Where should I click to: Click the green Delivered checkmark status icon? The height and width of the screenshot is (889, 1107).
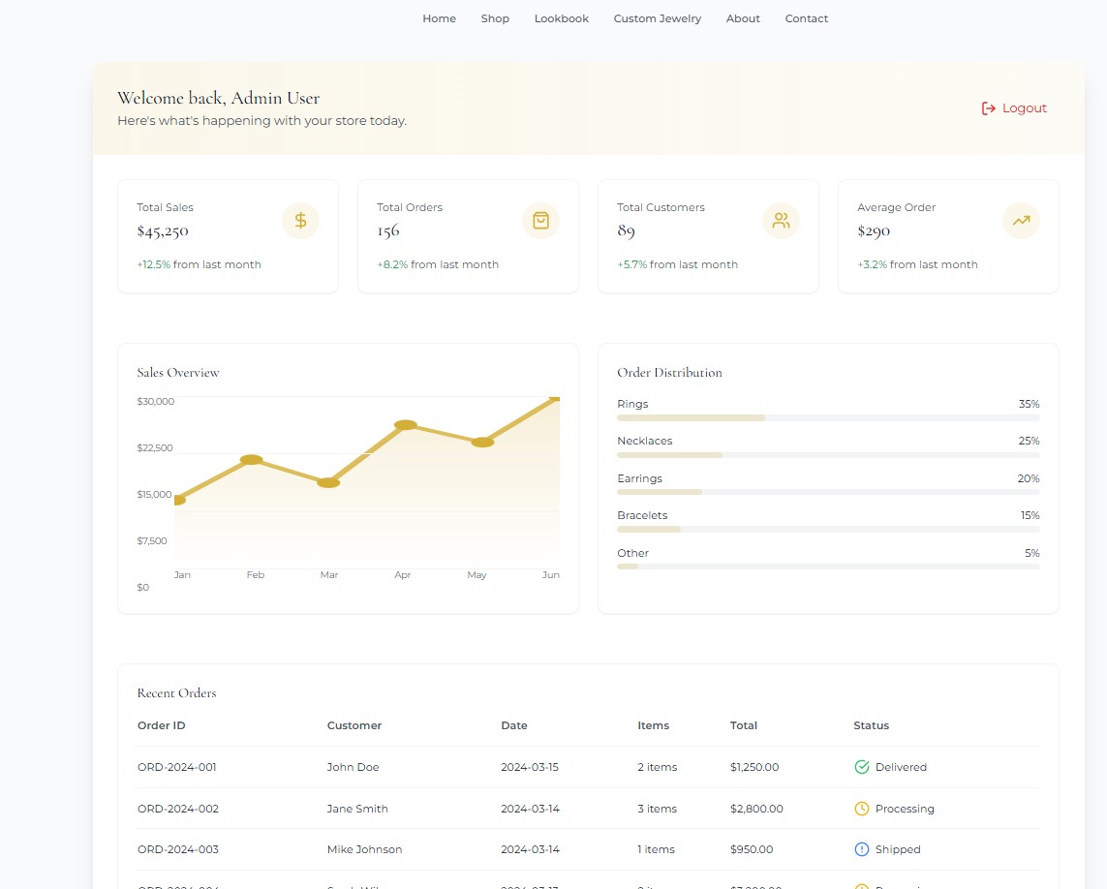pyautogui.click(x=862, y=767)
